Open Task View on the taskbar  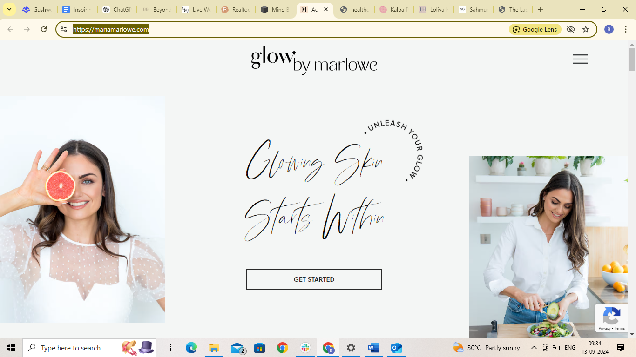click(168, 348)
